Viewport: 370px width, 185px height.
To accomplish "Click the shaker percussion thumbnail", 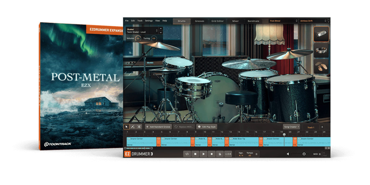I will [321, 34].
